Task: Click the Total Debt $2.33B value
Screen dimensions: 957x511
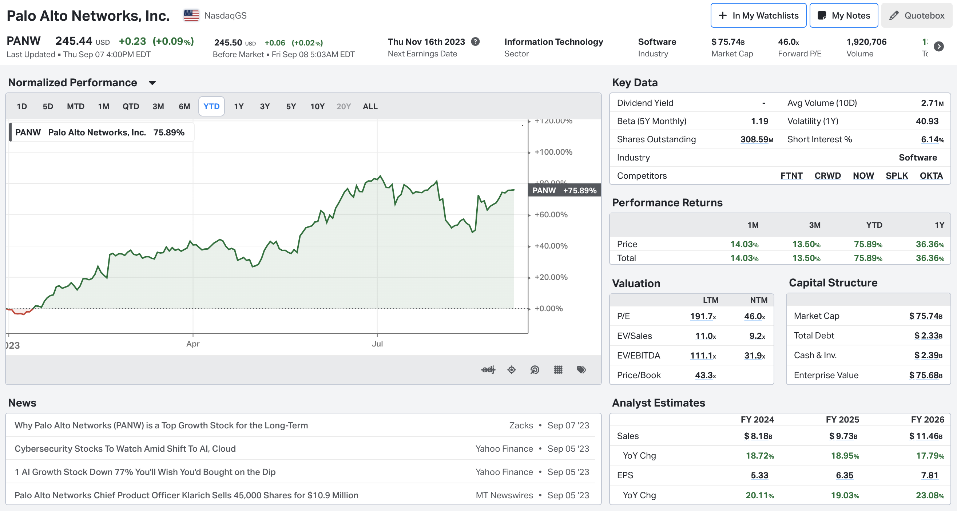Action: (x=928, y=336)
